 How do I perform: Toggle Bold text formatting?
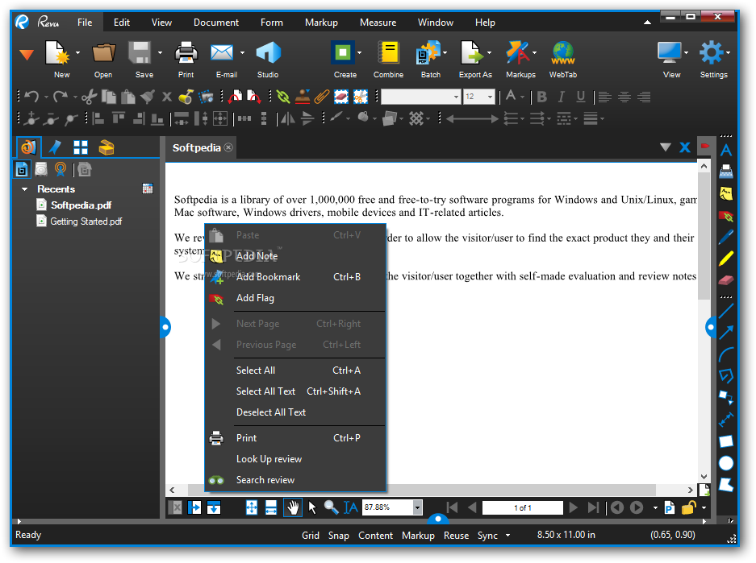tap(542, 97)
